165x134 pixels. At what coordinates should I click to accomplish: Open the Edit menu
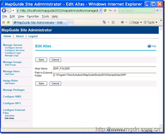[12, 16]
